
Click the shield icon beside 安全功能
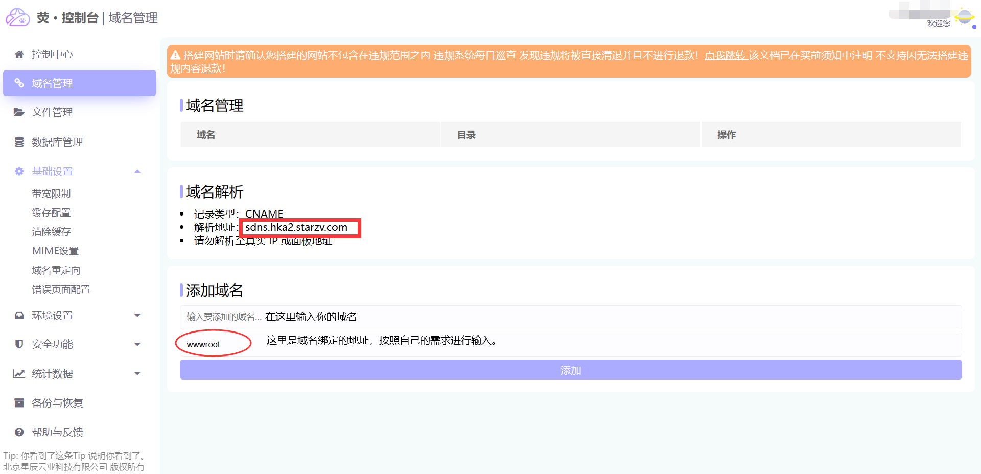coord(19,344)
